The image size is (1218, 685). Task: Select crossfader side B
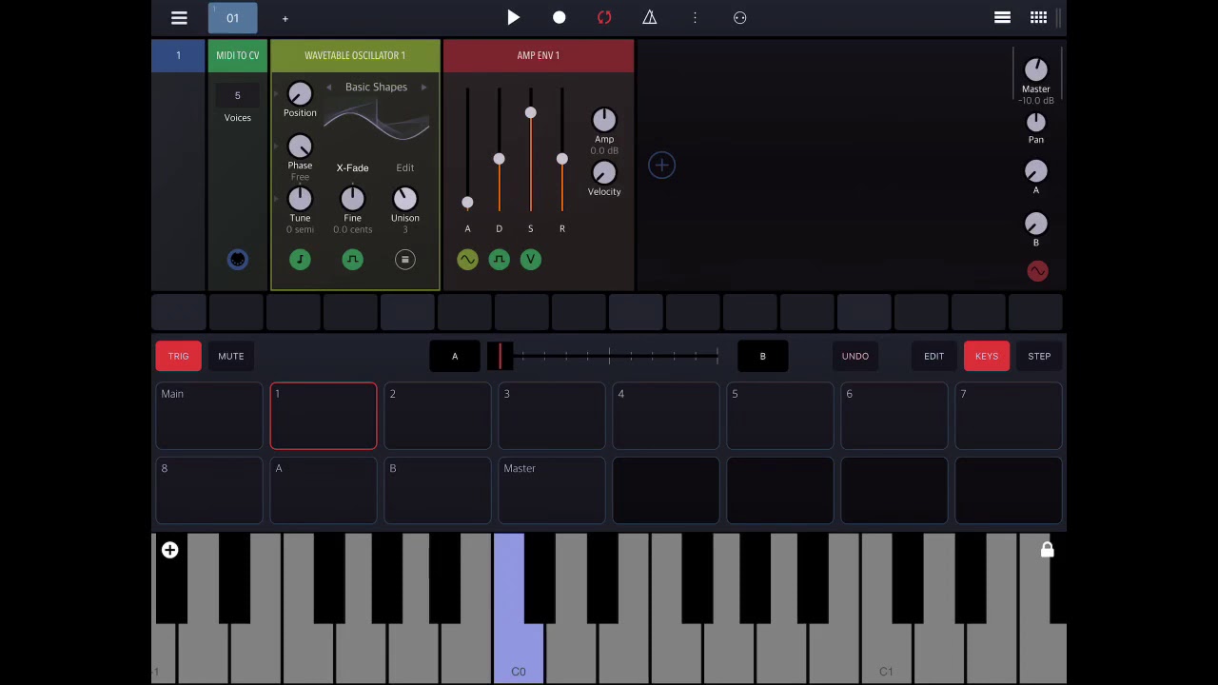[x=762, y=356]
